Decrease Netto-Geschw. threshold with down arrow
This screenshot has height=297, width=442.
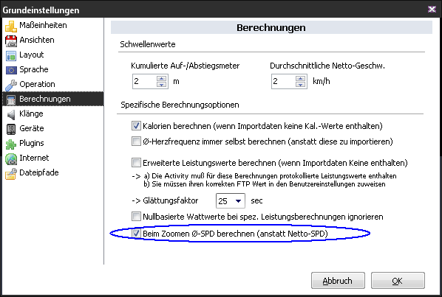coord(301,85)
